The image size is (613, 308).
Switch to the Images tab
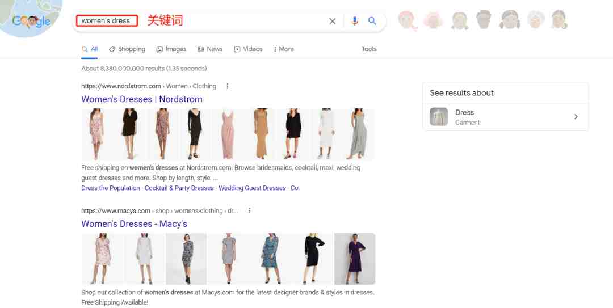171,49
